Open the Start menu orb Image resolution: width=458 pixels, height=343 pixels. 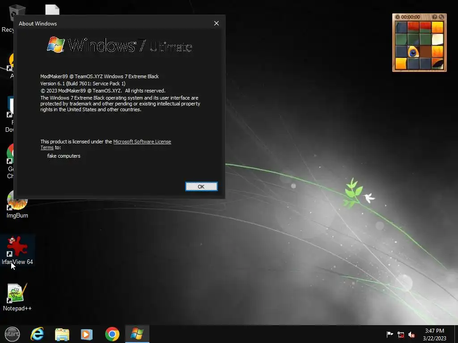12,334
